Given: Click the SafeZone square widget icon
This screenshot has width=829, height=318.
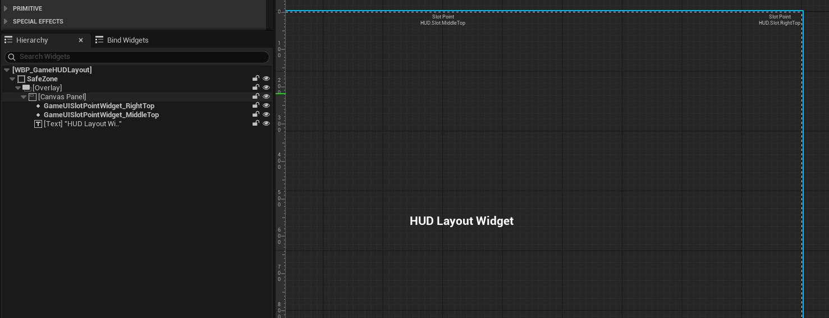Looking at the screenshot, I should 21,79.
